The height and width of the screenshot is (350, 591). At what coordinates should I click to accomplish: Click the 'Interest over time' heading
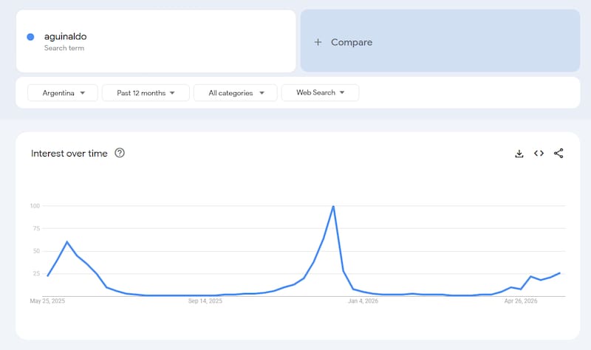coord(69,154)
